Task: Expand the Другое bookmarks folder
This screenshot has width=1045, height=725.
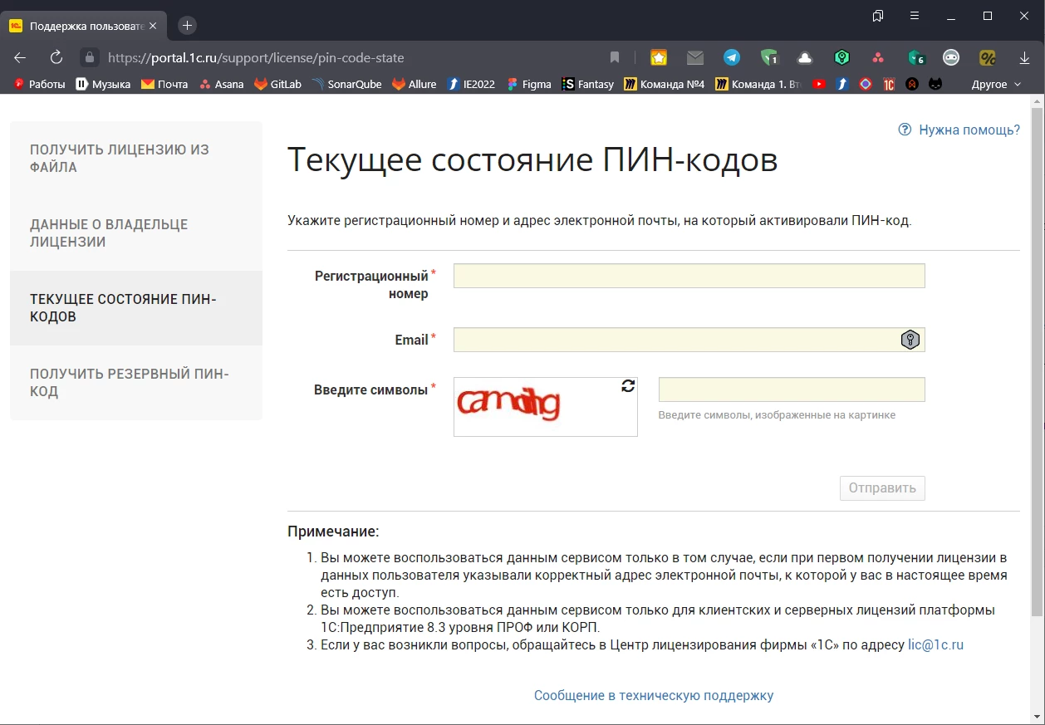Action: tap(995, 84)
